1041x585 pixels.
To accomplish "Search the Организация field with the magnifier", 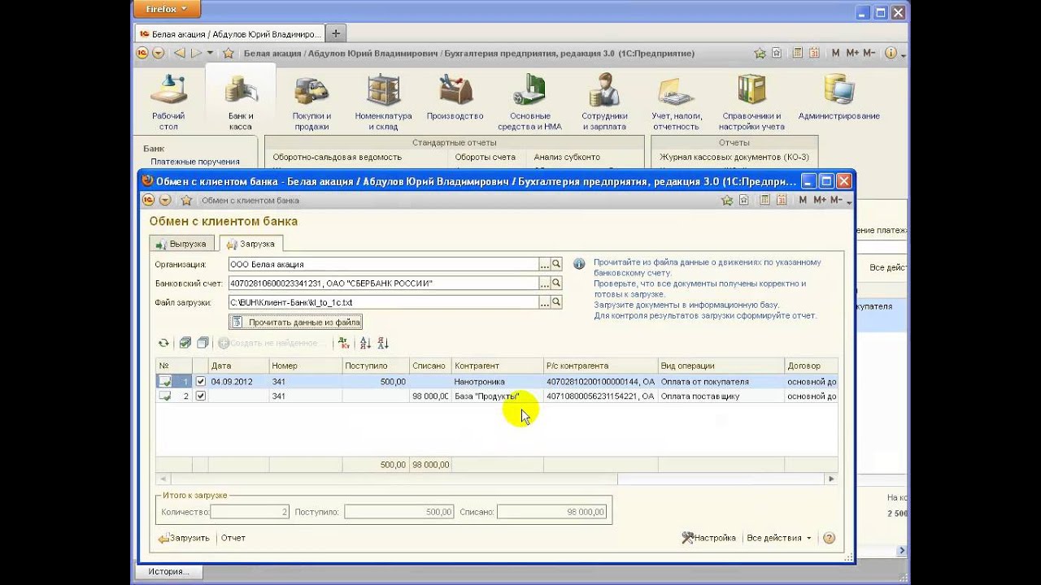I will (x=556, y=264).
